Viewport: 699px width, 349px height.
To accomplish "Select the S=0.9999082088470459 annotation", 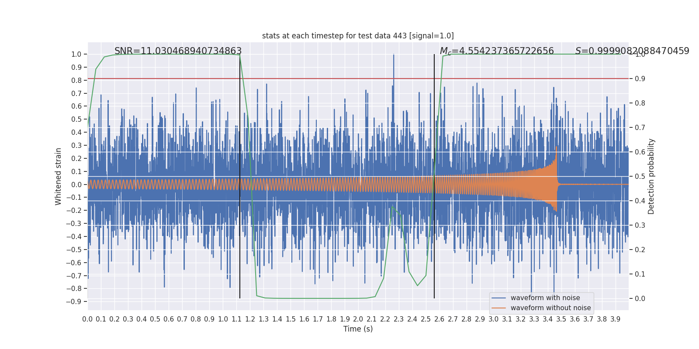I will click(632, 51).
